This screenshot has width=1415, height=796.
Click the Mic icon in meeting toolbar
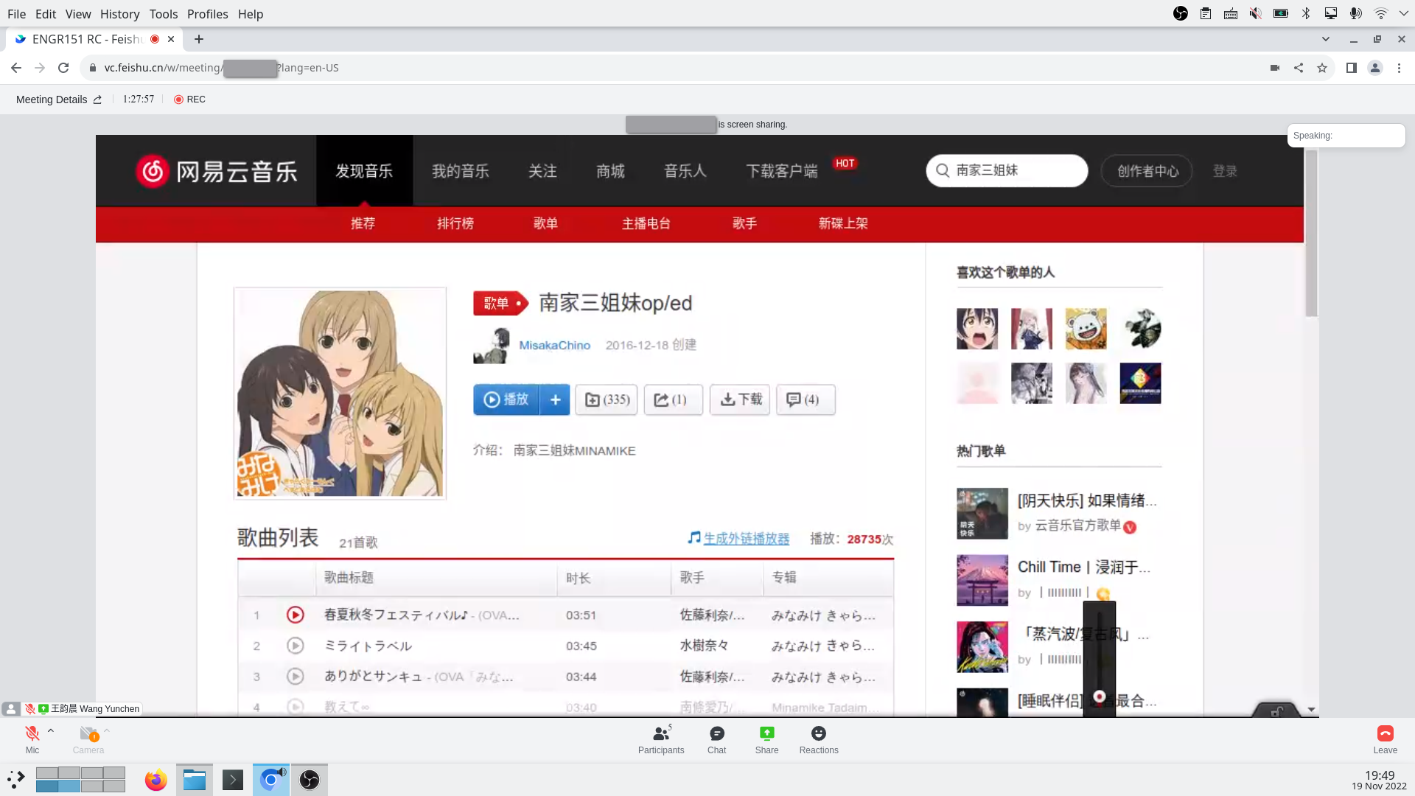32,734
